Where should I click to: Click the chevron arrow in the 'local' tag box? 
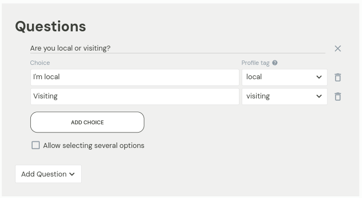[319, 77]
